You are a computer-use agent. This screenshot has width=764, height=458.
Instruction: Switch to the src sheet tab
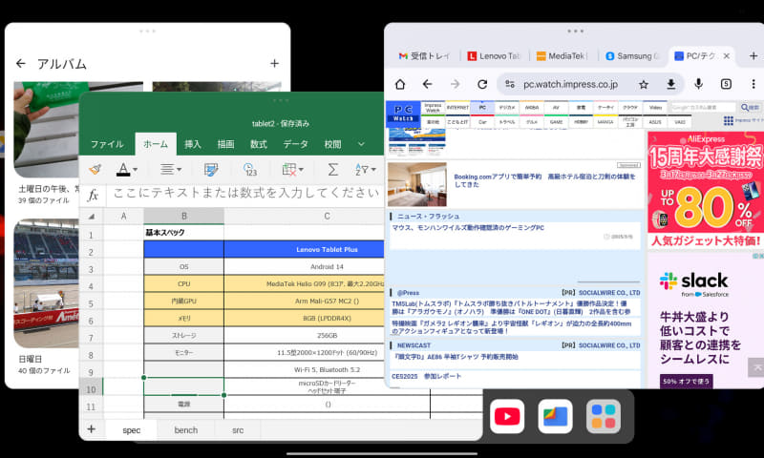(238, 430)
